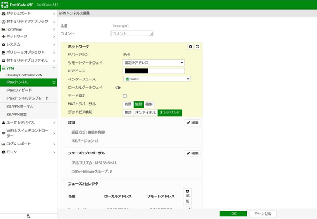Viewport: 317px width, 219px height.
Task: Click the green OK button
Action: pyautogui.click(x=233, y=213)
